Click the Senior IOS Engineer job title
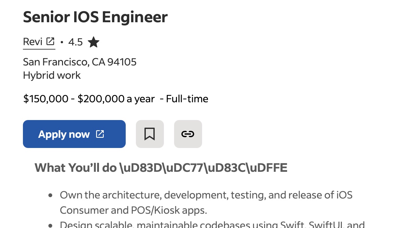 [95, 17]
